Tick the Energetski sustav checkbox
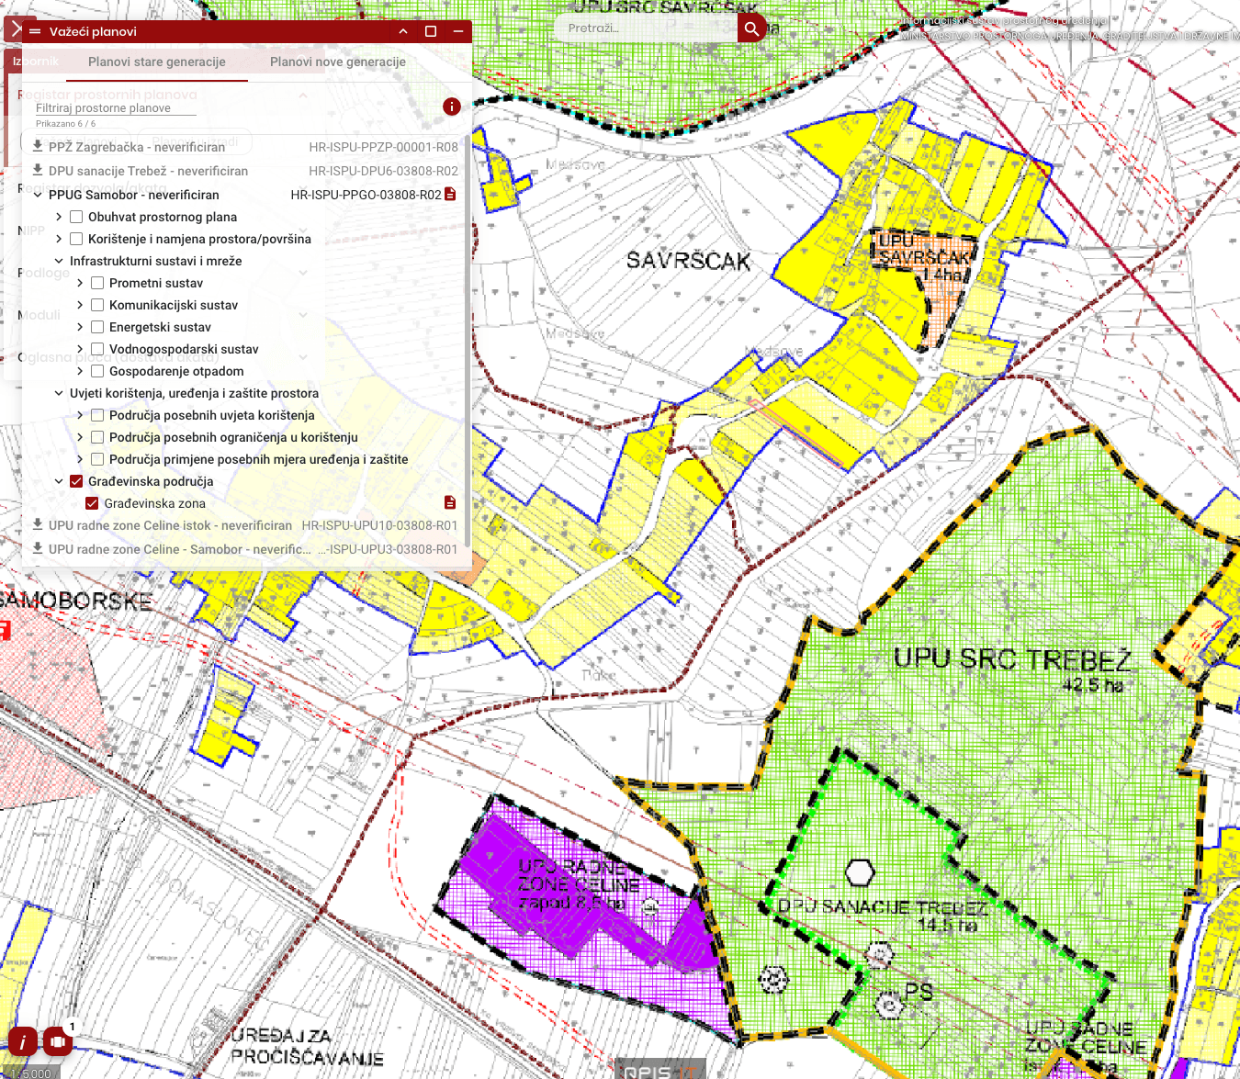This screenshot has width=1240, height=1079. click(x=97, y=327)
